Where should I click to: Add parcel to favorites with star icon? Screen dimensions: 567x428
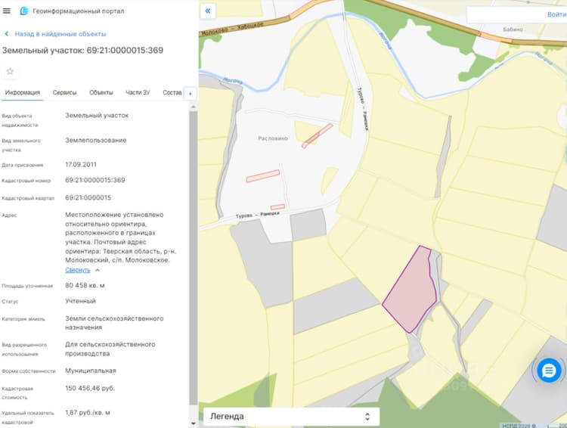point(10,71)
